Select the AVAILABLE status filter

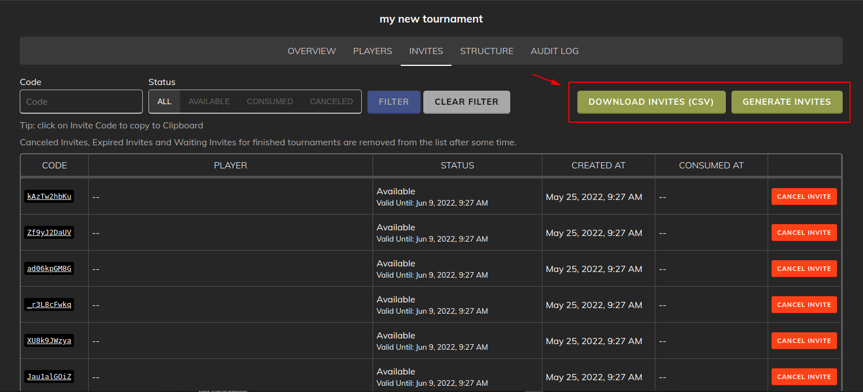209,101
